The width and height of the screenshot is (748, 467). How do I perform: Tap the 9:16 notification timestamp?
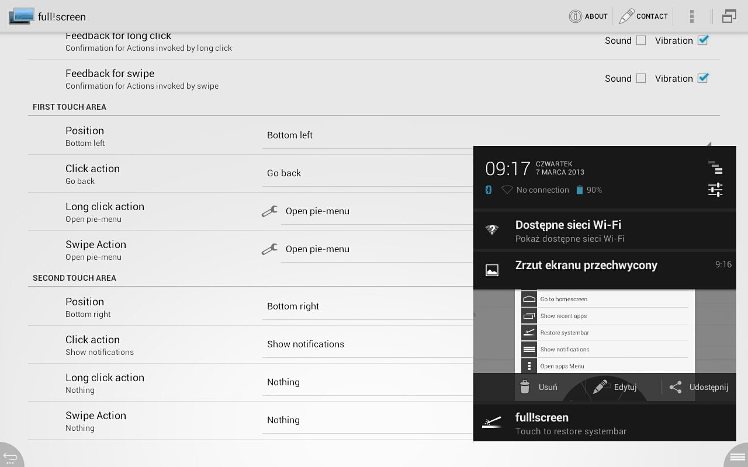[723, 264]
